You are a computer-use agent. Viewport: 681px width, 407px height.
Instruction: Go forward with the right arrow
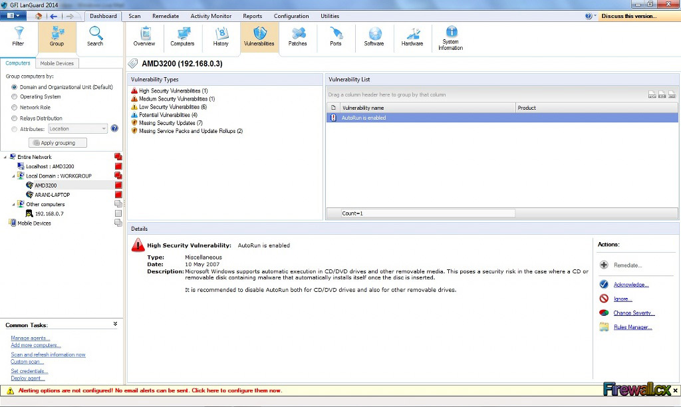69,16
